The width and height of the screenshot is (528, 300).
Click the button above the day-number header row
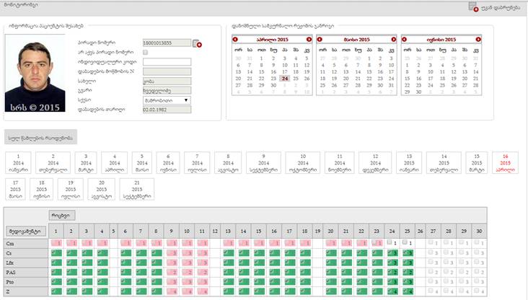(x=61, y=215)
